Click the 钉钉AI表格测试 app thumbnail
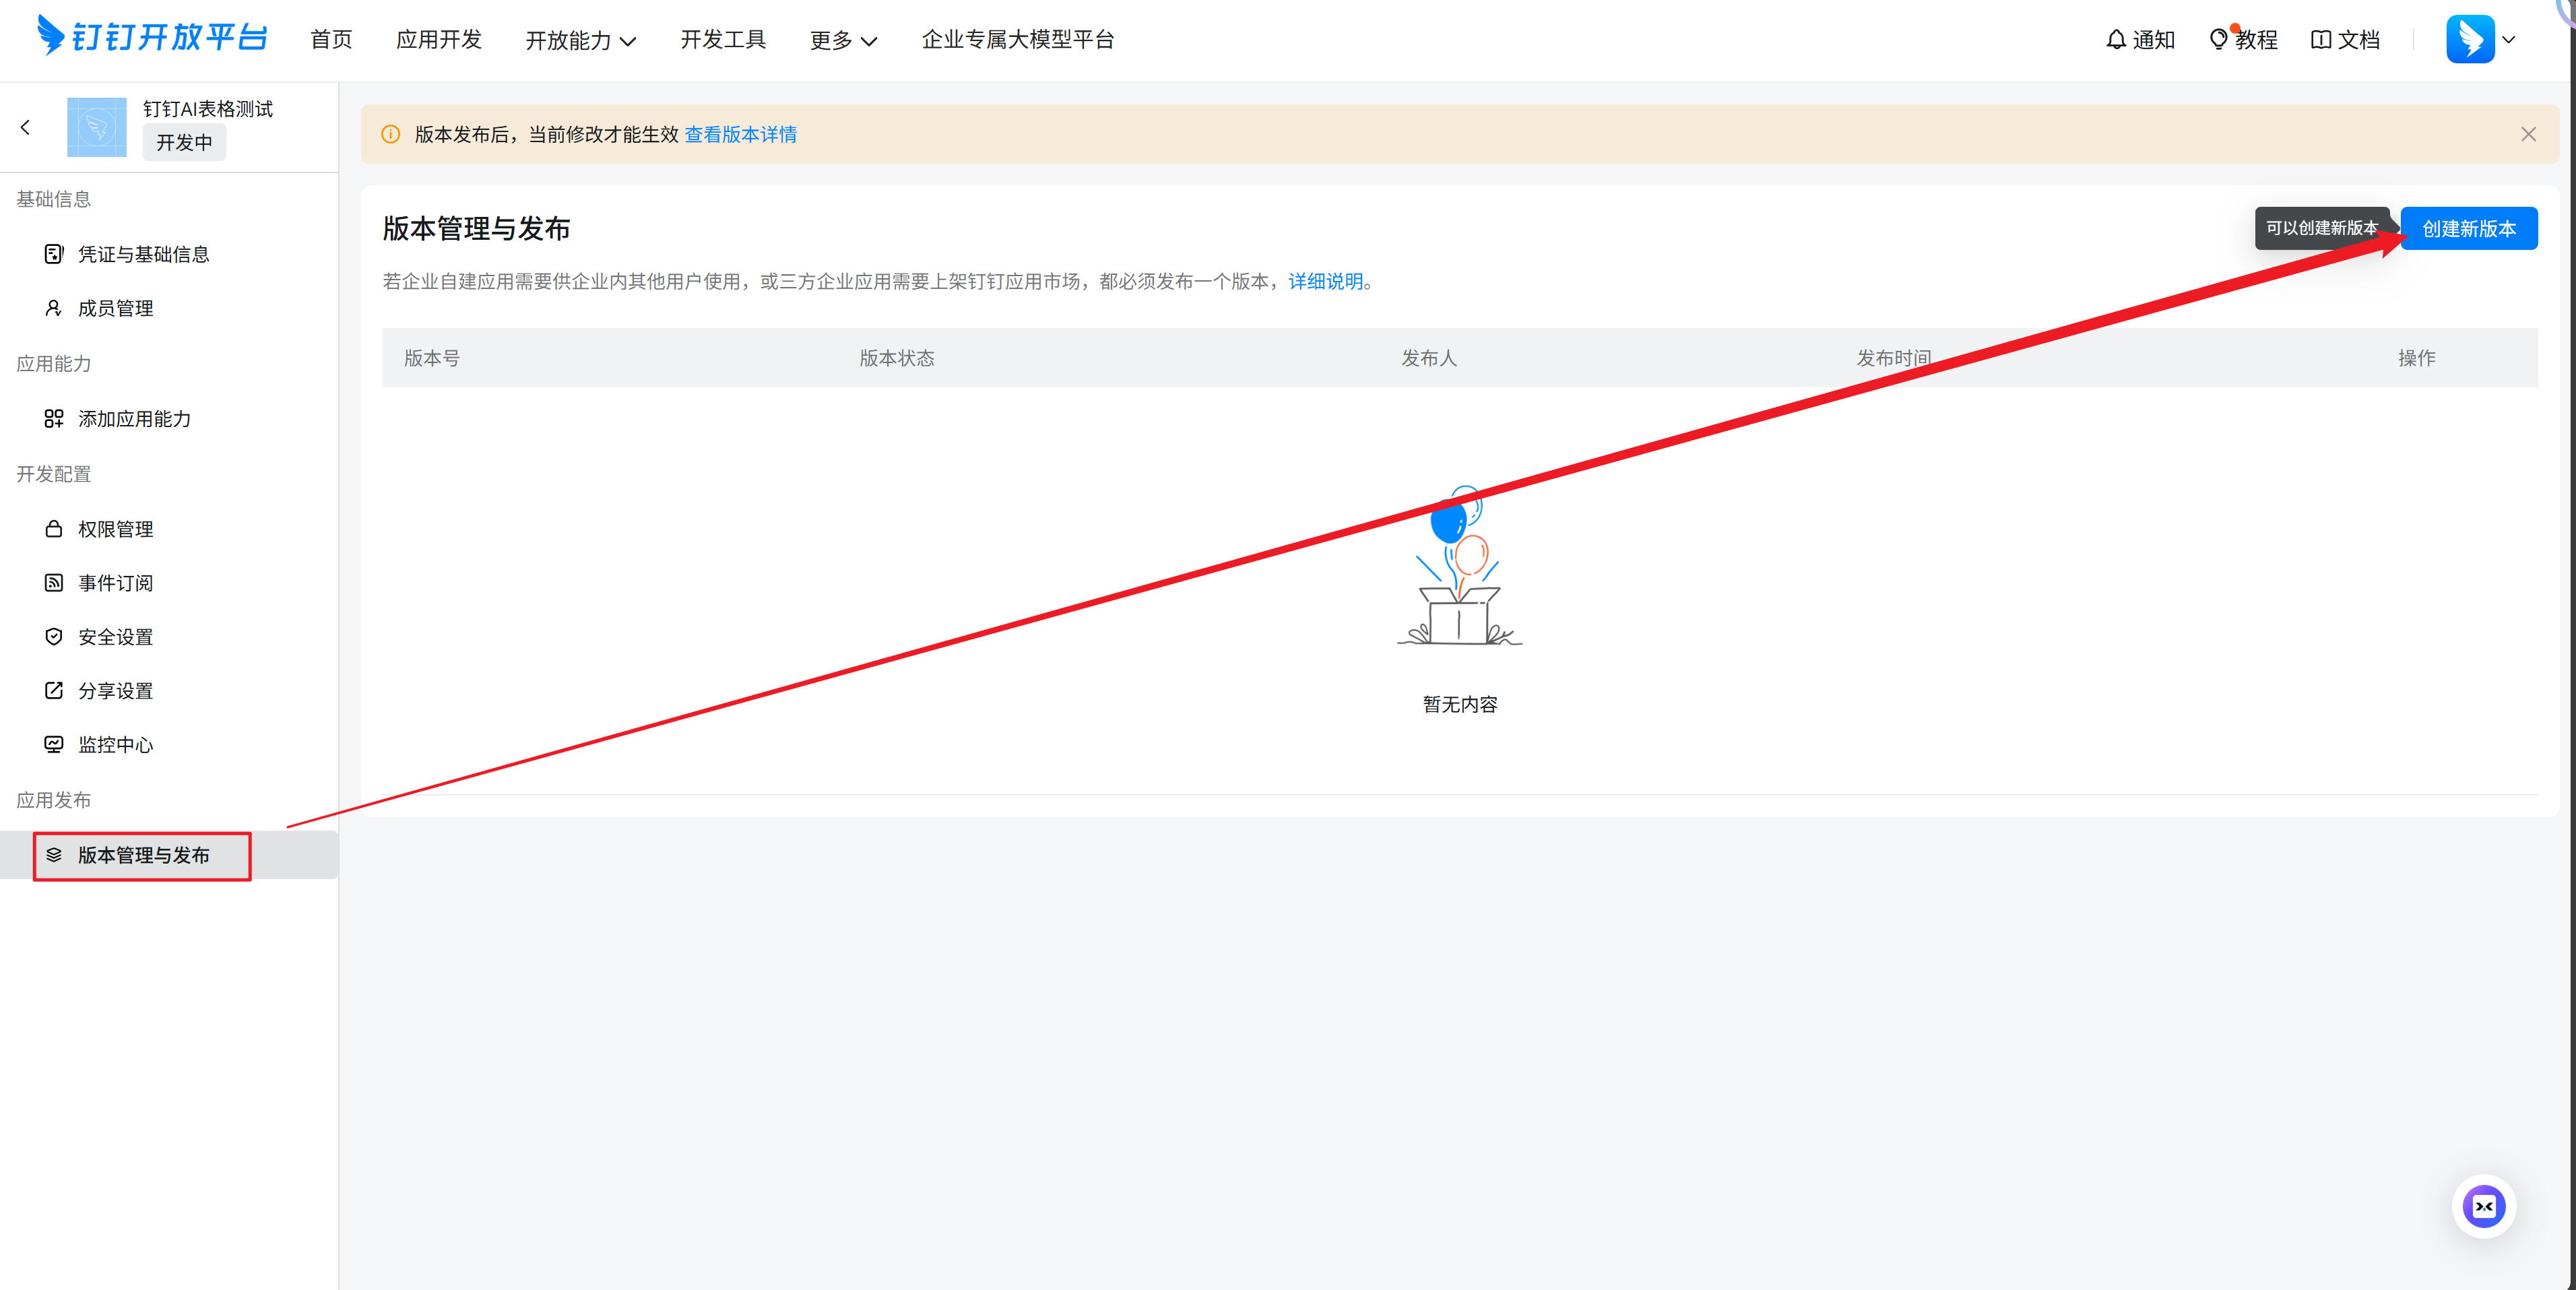Screen dimensions: 2576x1290 tap(97, 127)
